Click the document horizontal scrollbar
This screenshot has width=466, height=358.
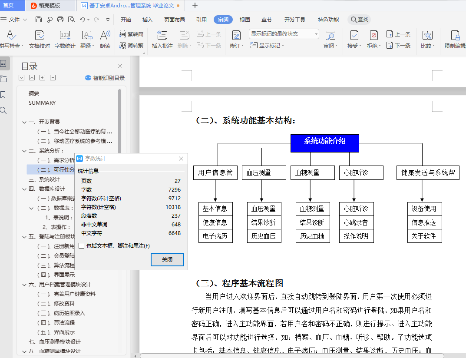tap(292, 356)
